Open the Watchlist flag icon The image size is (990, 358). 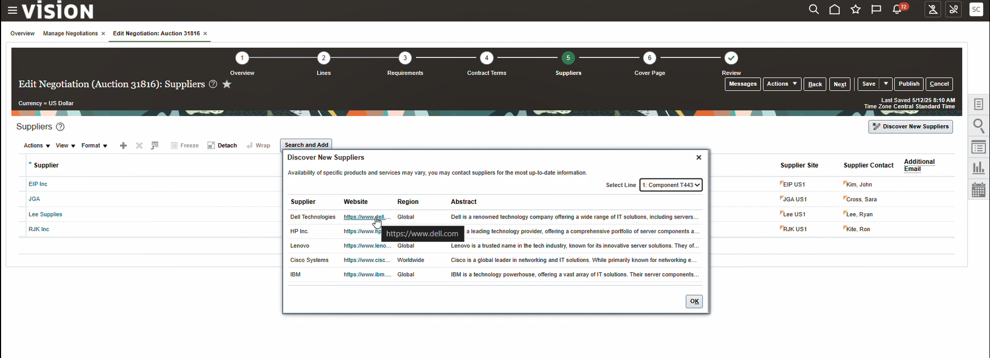pyautogui.click(x=876, y=9)
